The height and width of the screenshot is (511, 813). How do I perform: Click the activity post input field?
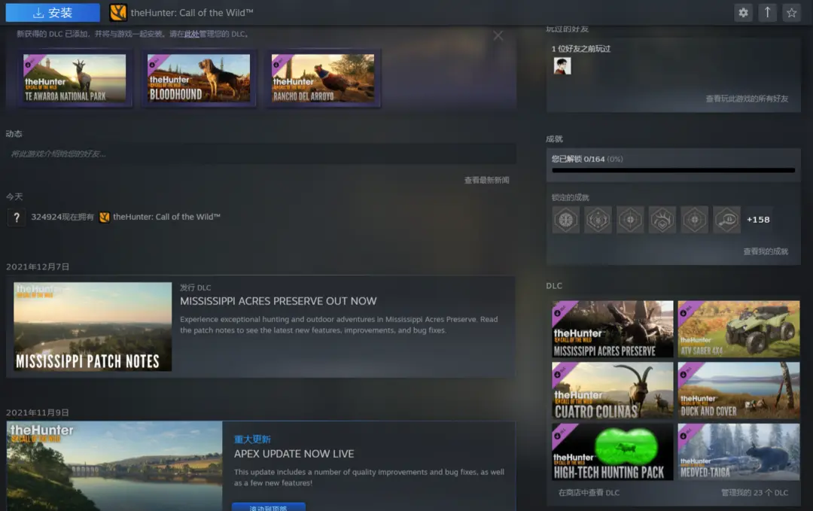(x=261, y=154)
